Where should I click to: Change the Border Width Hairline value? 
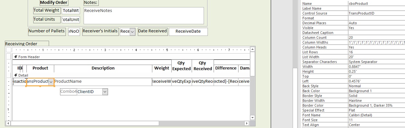point(377,101)
